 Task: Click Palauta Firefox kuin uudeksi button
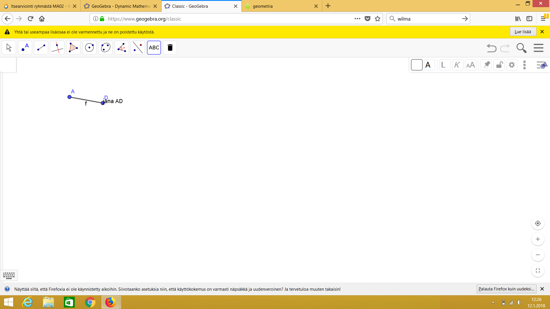(506, 289)
